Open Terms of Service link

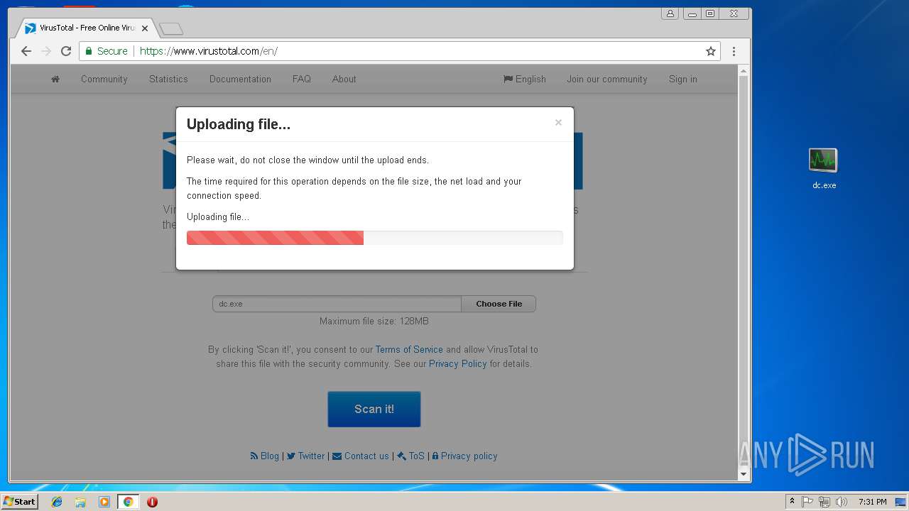pos(409,349)
